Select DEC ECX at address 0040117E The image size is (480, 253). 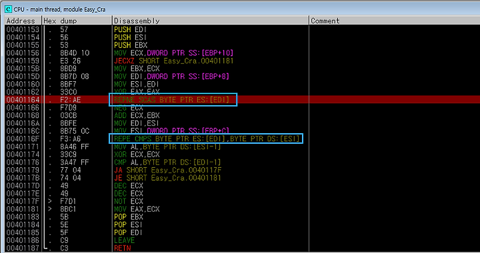click(x=129, y=194)
